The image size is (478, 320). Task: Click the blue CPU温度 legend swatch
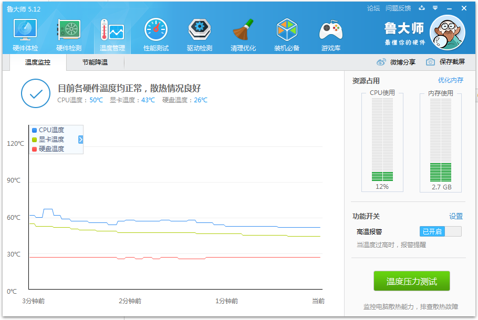click(x=35, y=130)
